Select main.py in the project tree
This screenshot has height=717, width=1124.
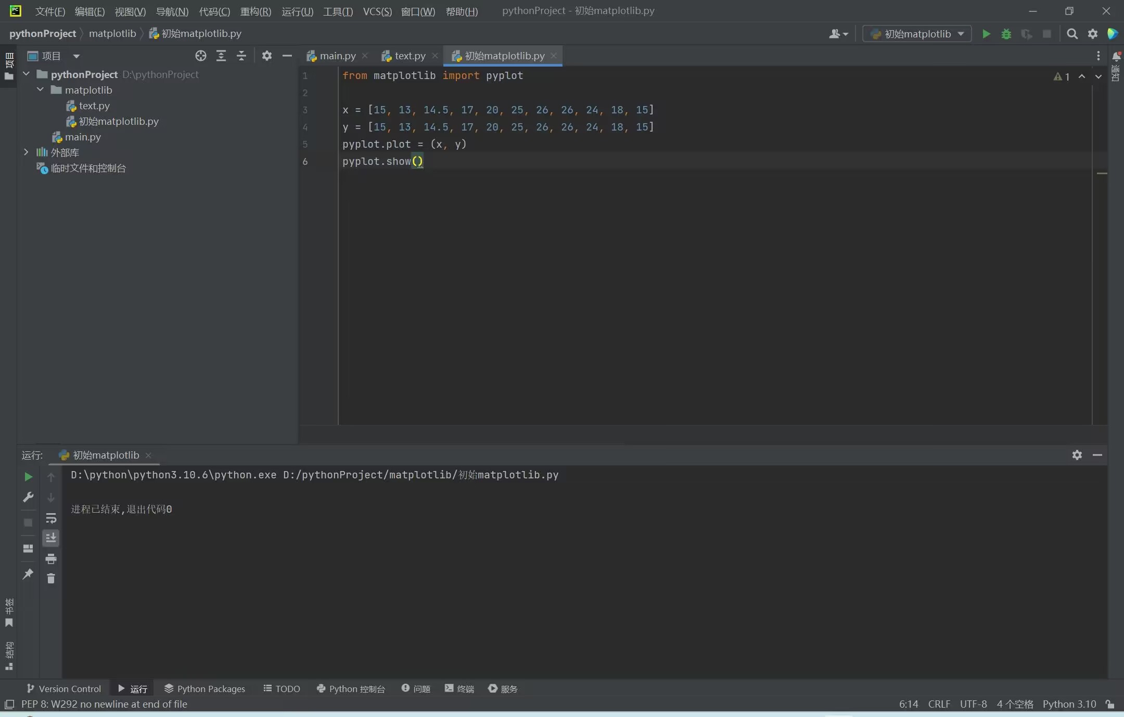[83, 137]
